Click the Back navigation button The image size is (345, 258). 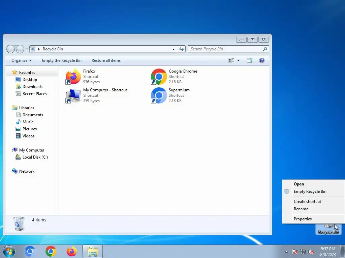pyautogui.click(x=10, y=49)
